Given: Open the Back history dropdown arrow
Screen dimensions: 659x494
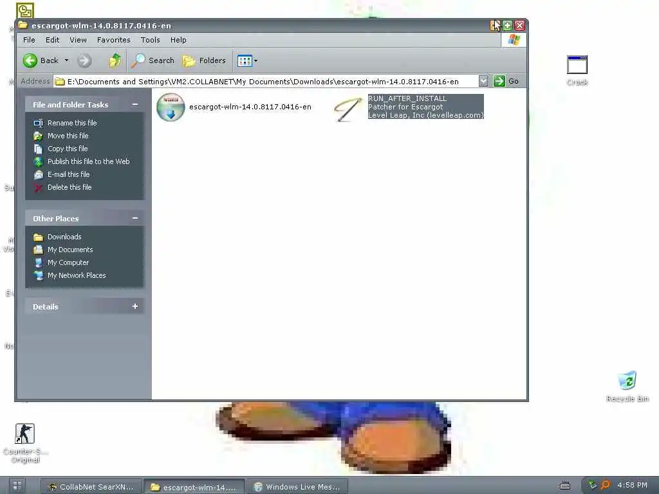Looking at the screenshot, I should click(x=66, y=60).
